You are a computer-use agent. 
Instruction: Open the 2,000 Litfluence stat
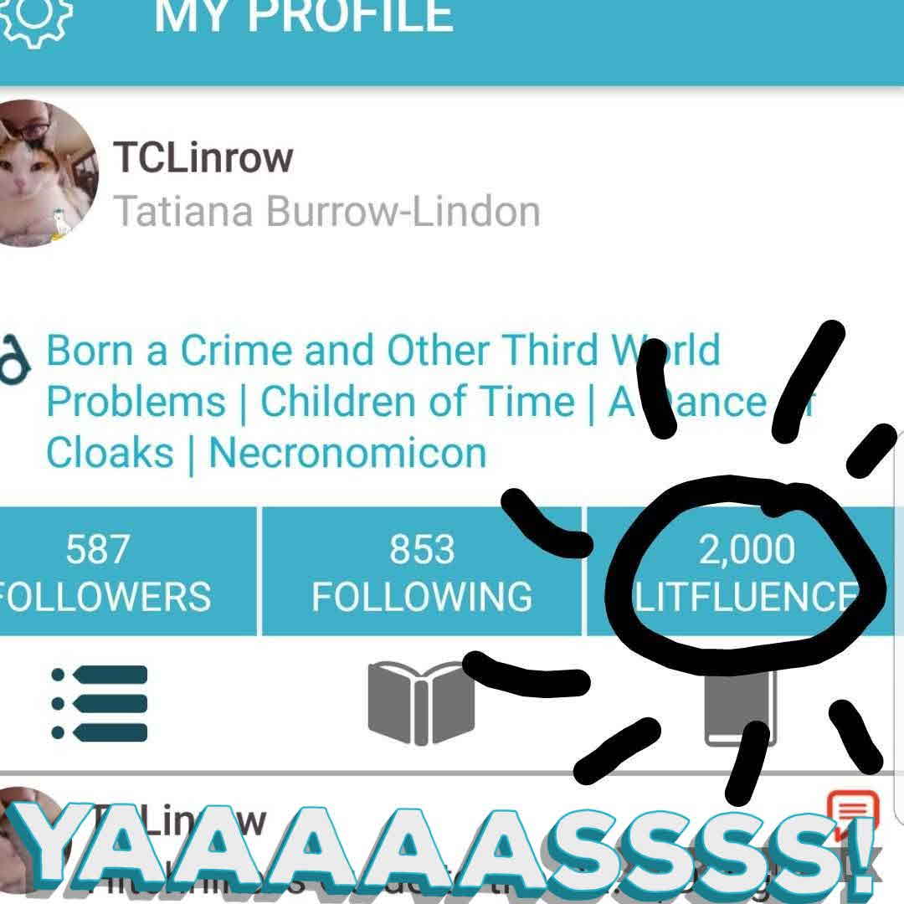746,572
